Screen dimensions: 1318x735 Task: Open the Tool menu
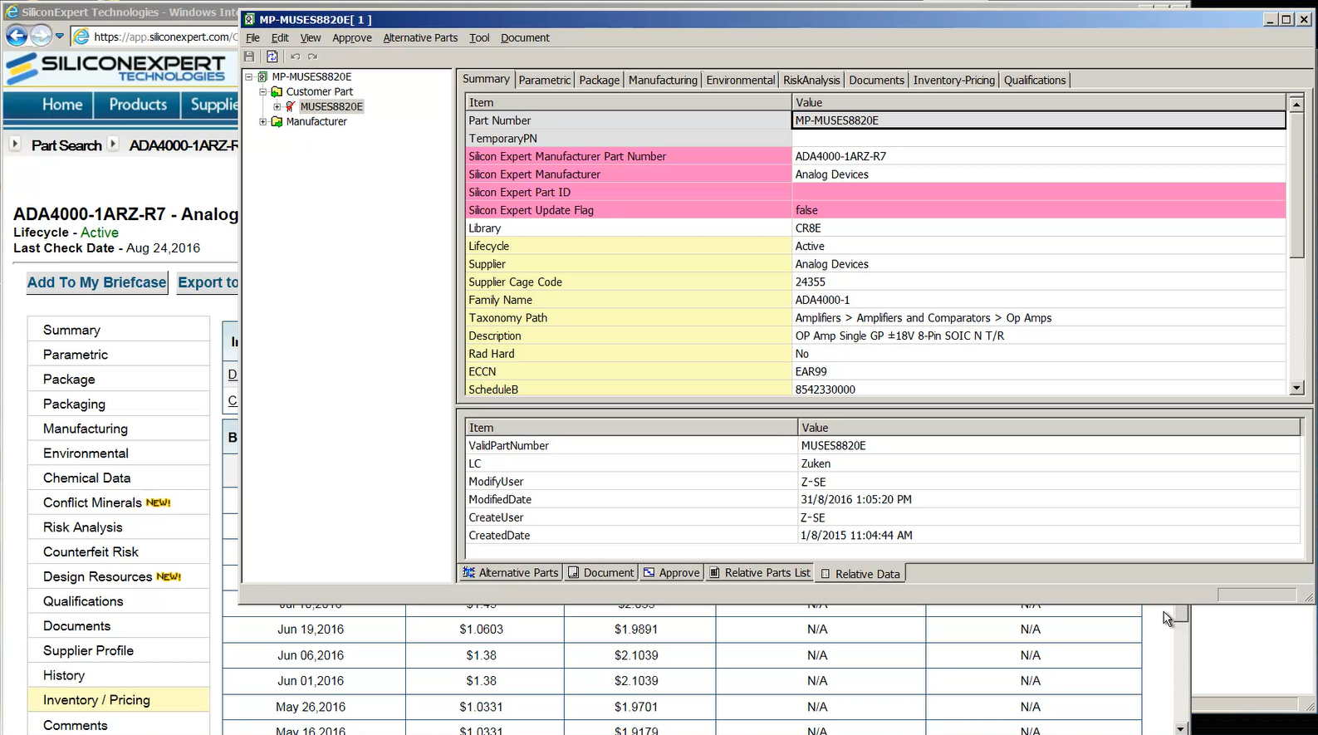tap(479, 37)
